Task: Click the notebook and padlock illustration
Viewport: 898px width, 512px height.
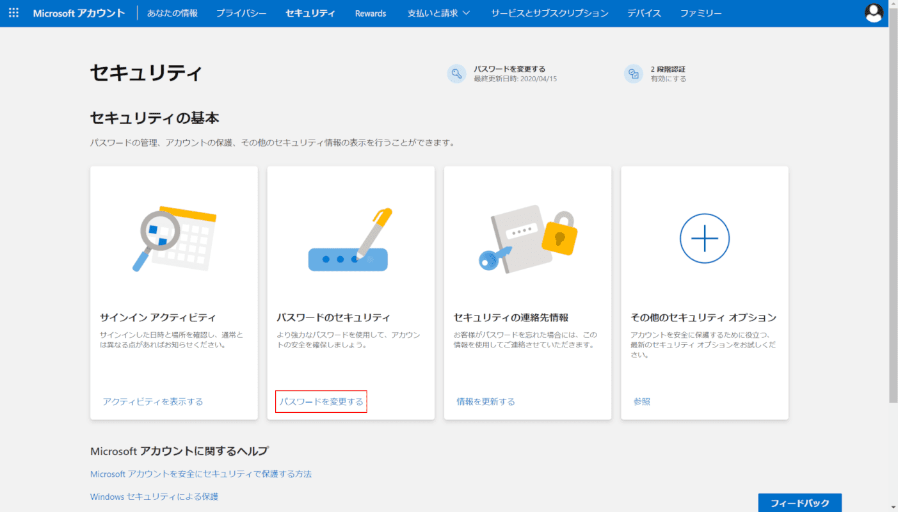Action: (527, 239)
